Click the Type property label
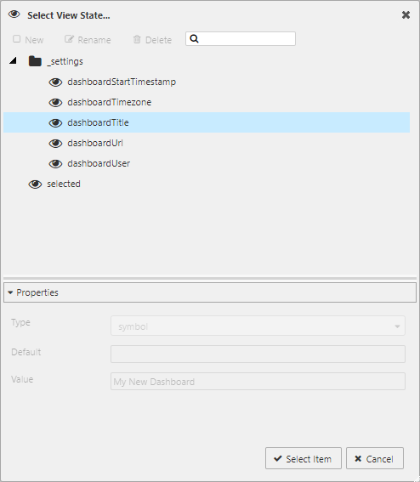The height and width of the screenshot is (482, 420). (x=20, y=323)
